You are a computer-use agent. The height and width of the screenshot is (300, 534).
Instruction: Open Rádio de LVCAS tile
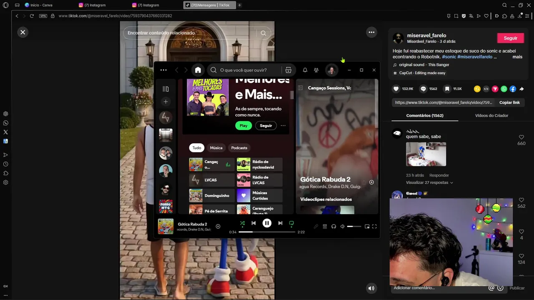[x=259, y=180]
